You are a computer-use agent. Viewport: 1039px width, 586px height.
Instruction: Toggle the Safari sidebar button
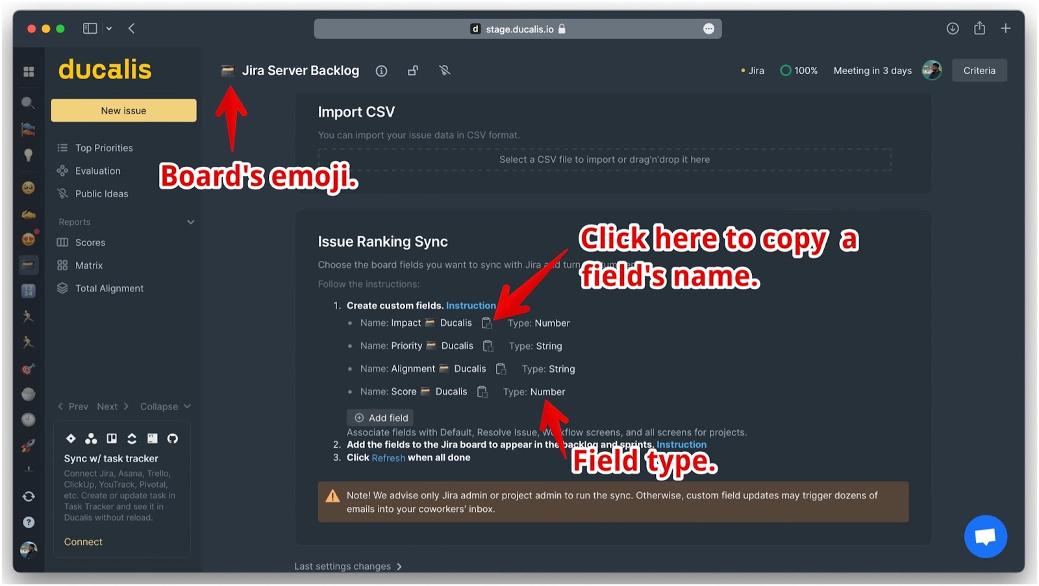(90, 29)
